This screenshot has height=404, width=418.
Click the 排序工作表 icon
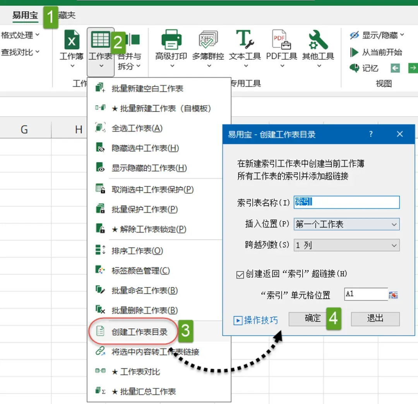[x=100, y=250]
